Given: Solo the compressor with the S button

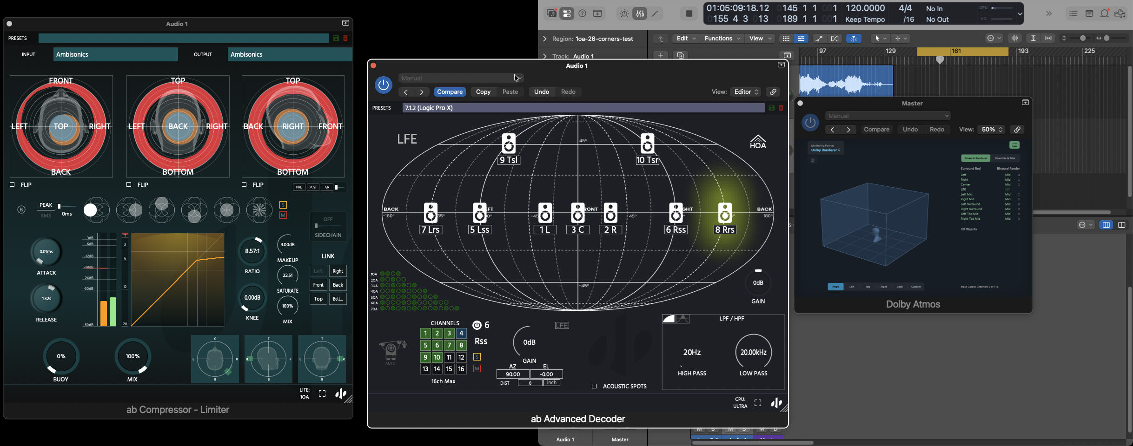Looking at the screenshot, I should 283,205.
